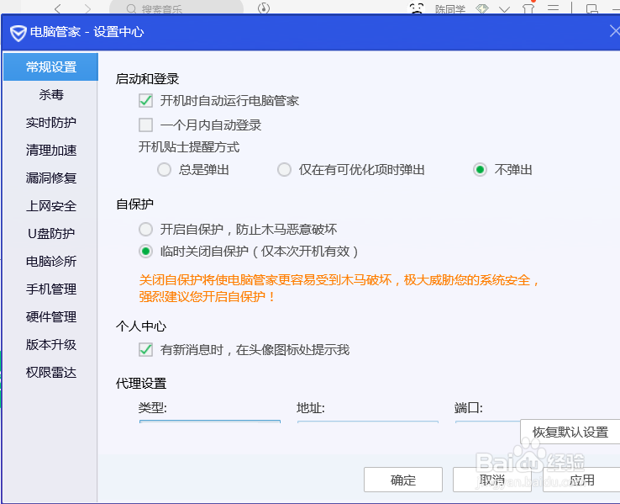Viewport: 620px width, 504px height.
Task: Open the skin shirt icon in music player
Action: [x=528, y=8]
